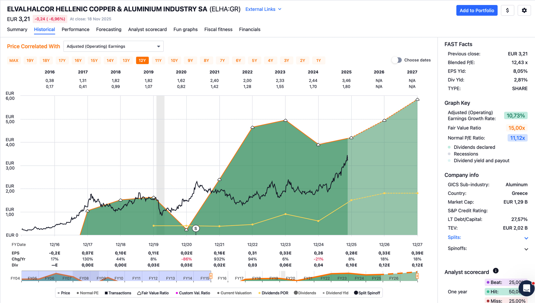Click the orange 15,00x Fair Value swatch
This screenshot has height=303, width=535.
(516, 128)
